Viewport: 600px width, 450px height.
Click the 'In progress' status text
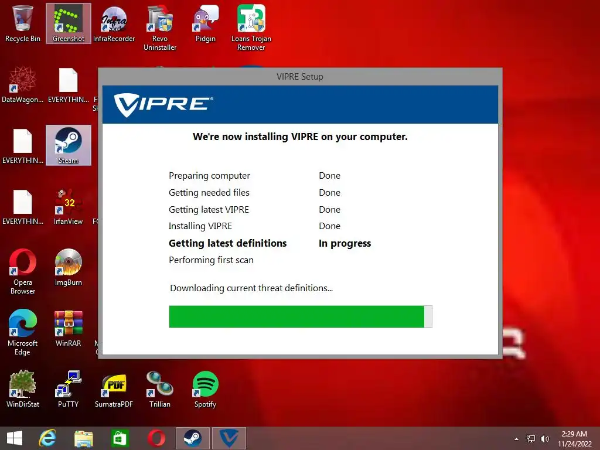click(x=345, y=243)
